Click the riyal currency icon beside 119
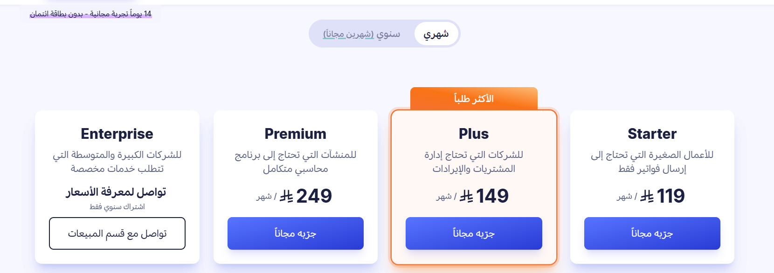 pos(647,196)
